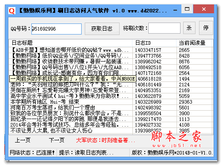
Task: Click read count 6056
Action: pos(184,67)
